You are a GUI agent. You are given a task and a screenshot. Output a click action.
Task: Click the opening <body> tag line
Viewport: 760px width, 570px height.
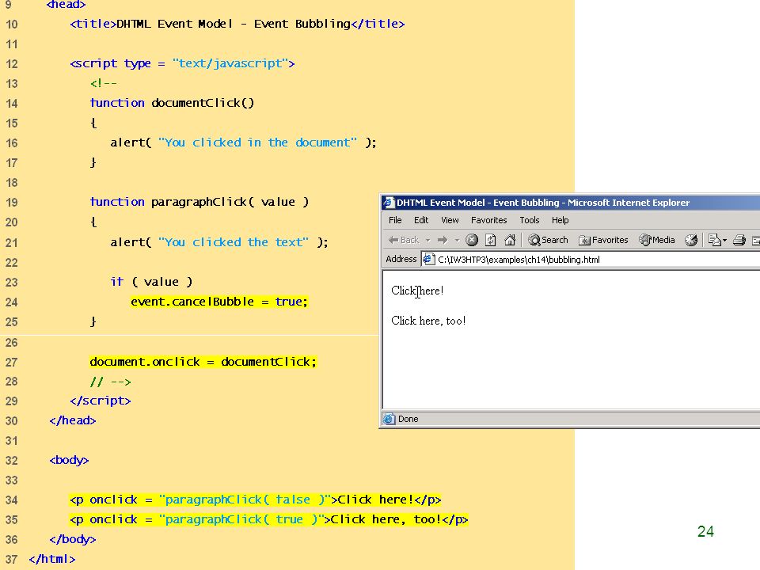pyautogui.click(x=69, y=460)
